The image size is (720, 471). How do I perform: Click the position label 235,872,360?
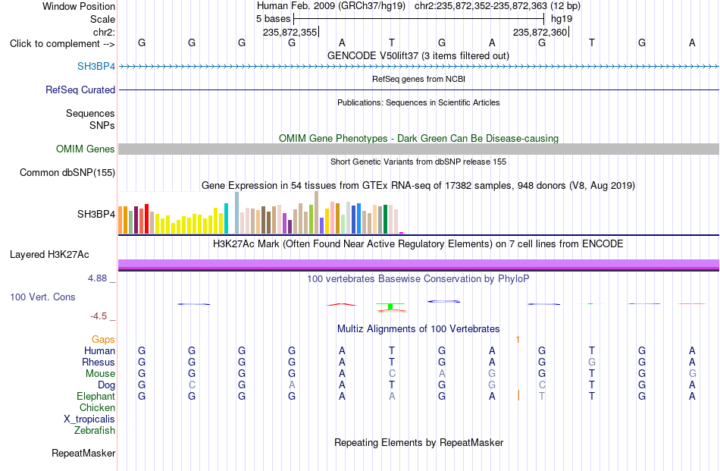pos(540,32)
